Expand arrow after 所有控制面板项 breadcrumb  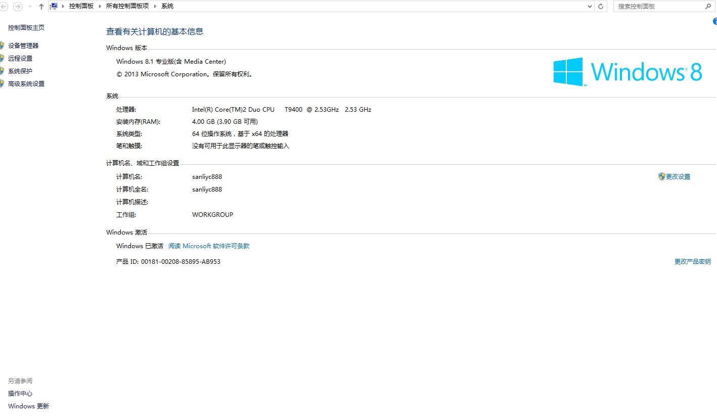155,6
